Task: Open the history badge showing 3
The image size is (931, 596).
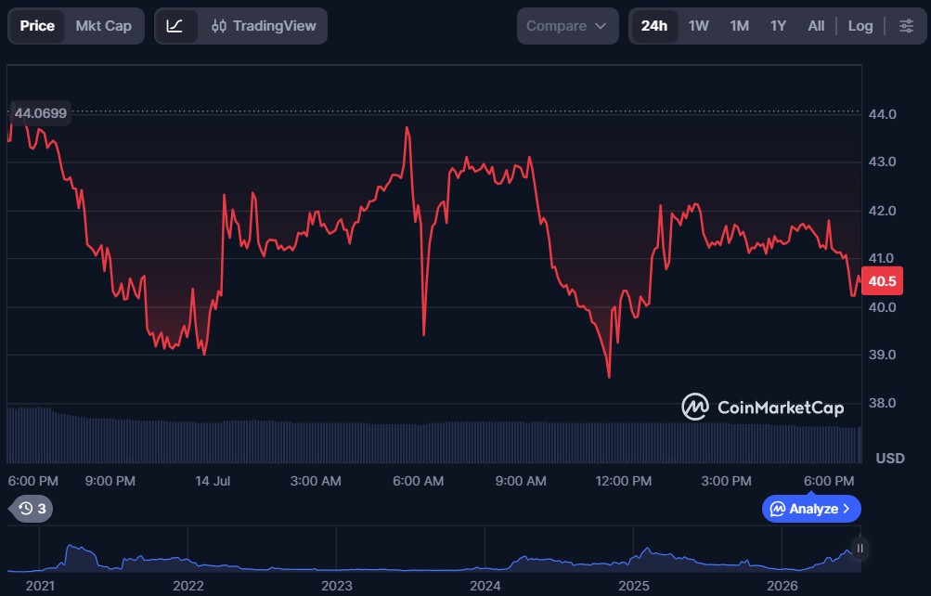Action: click(32, 509)
